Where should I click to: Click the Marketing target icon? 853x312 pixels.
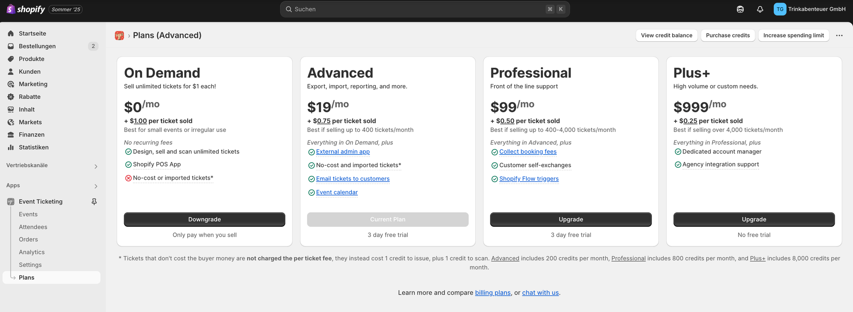point(11,84)
